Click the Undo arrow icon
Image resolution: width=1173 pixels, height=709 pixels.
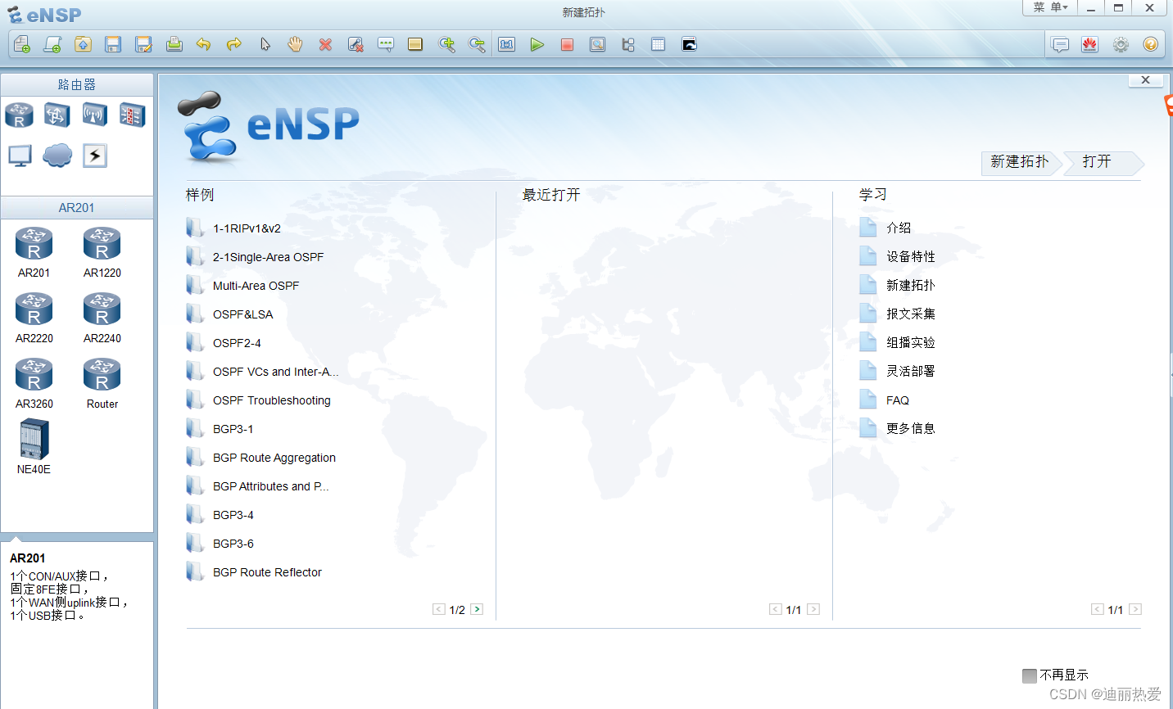(204, 44)
